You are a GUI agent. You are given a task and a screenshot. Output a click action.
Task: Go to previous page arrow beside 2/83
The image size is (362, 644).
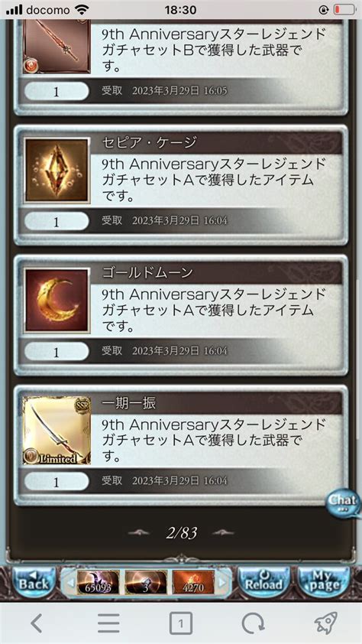(x=140, y=532)
